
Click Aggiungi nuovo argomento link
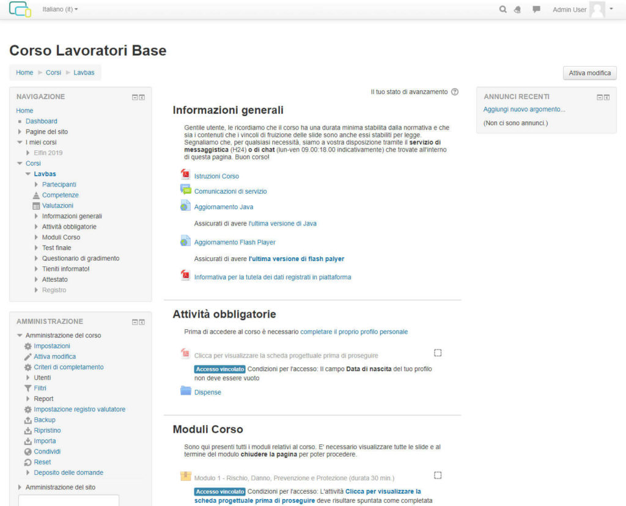pos(524,109)
